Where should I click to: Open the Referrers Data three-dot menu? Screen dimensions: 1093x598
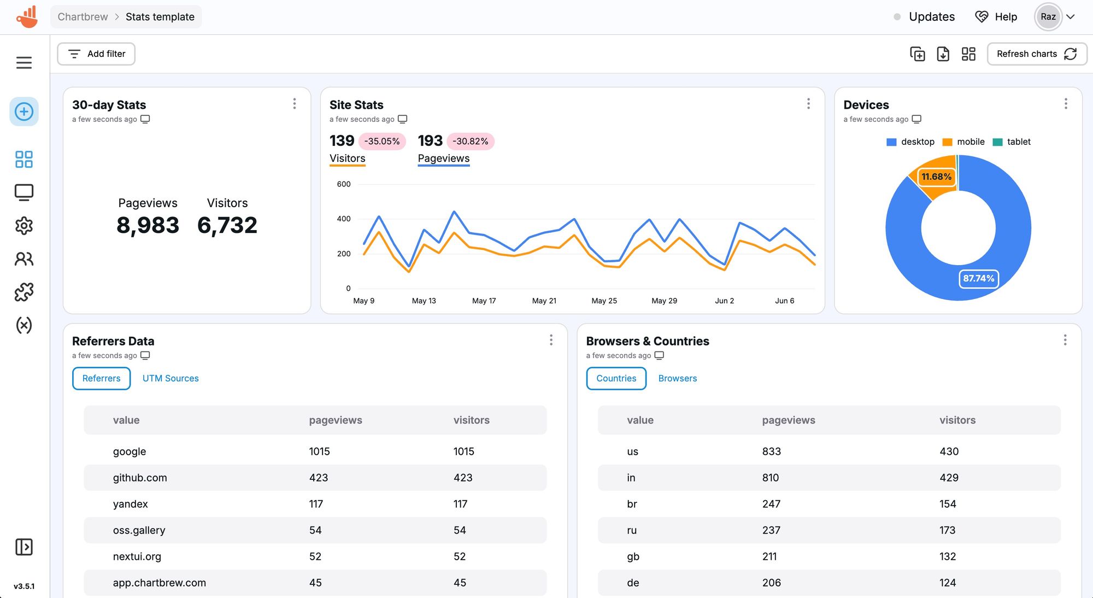point(551,340)
